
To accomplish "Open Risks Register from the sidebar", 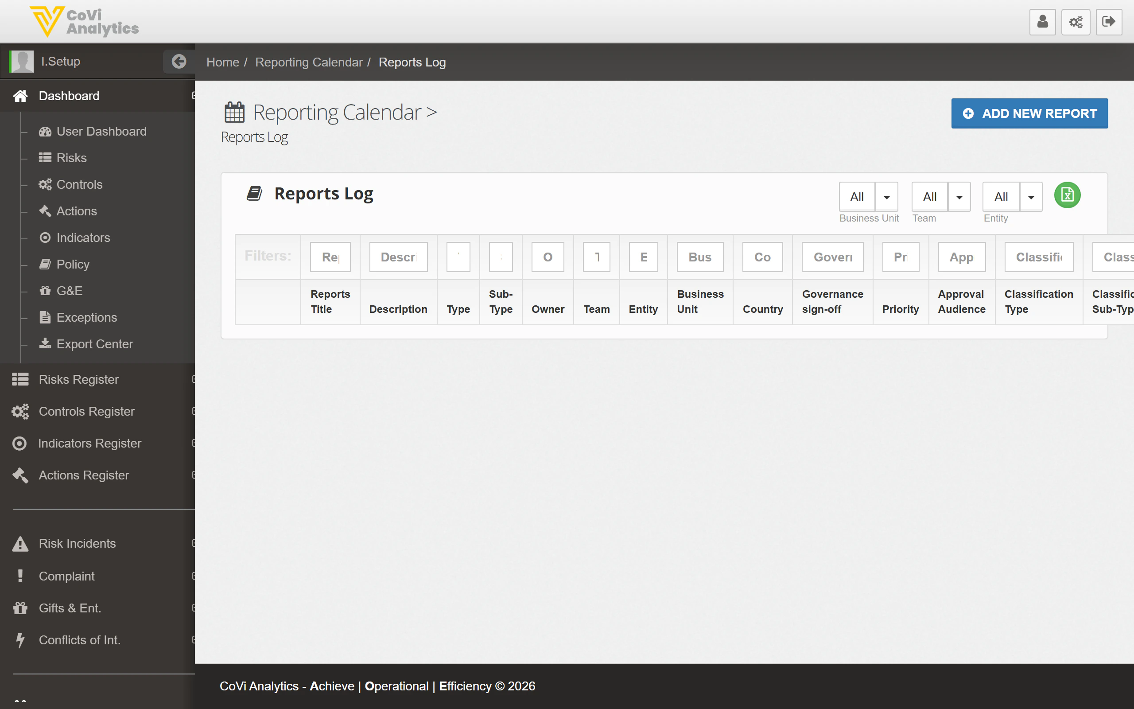I will pyautogui.click(x=78, y=379).
